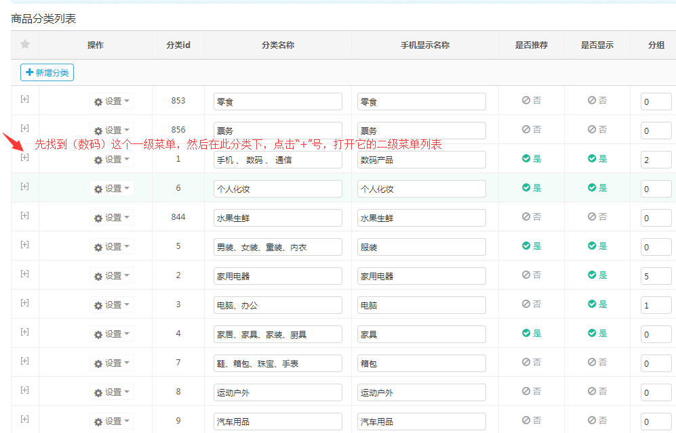Expand the 零食 category row

[x=24, y=99]
